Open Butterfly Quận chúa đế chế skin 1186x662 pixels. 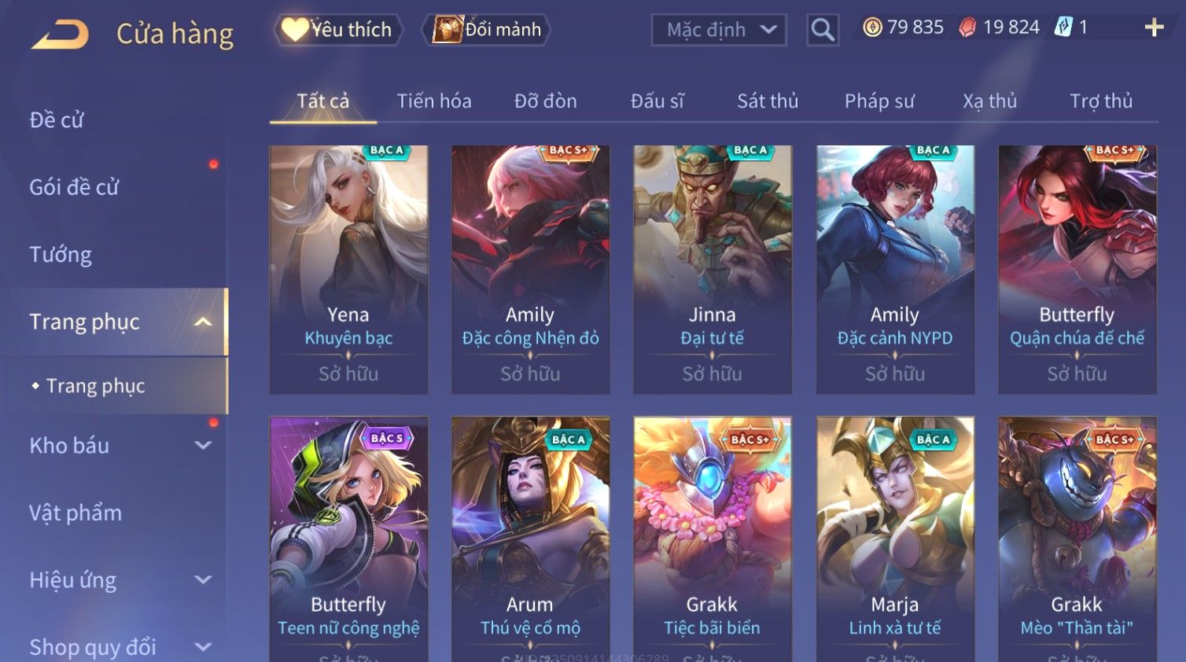(1077, 270)
